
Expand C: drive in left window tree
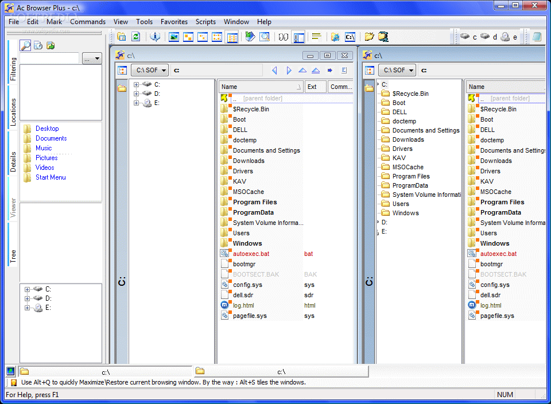[136, 85]
